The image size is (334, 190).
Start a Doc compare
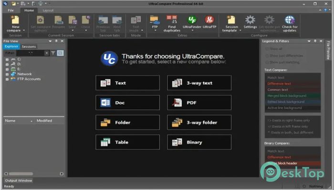tap(127, 103)
